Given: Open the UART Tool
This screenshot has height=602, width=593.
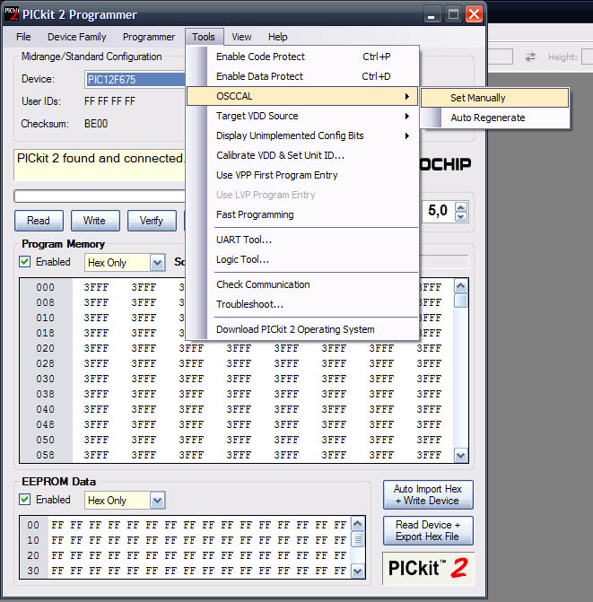Looking at the screenshot, I should (x=302, y=240).
